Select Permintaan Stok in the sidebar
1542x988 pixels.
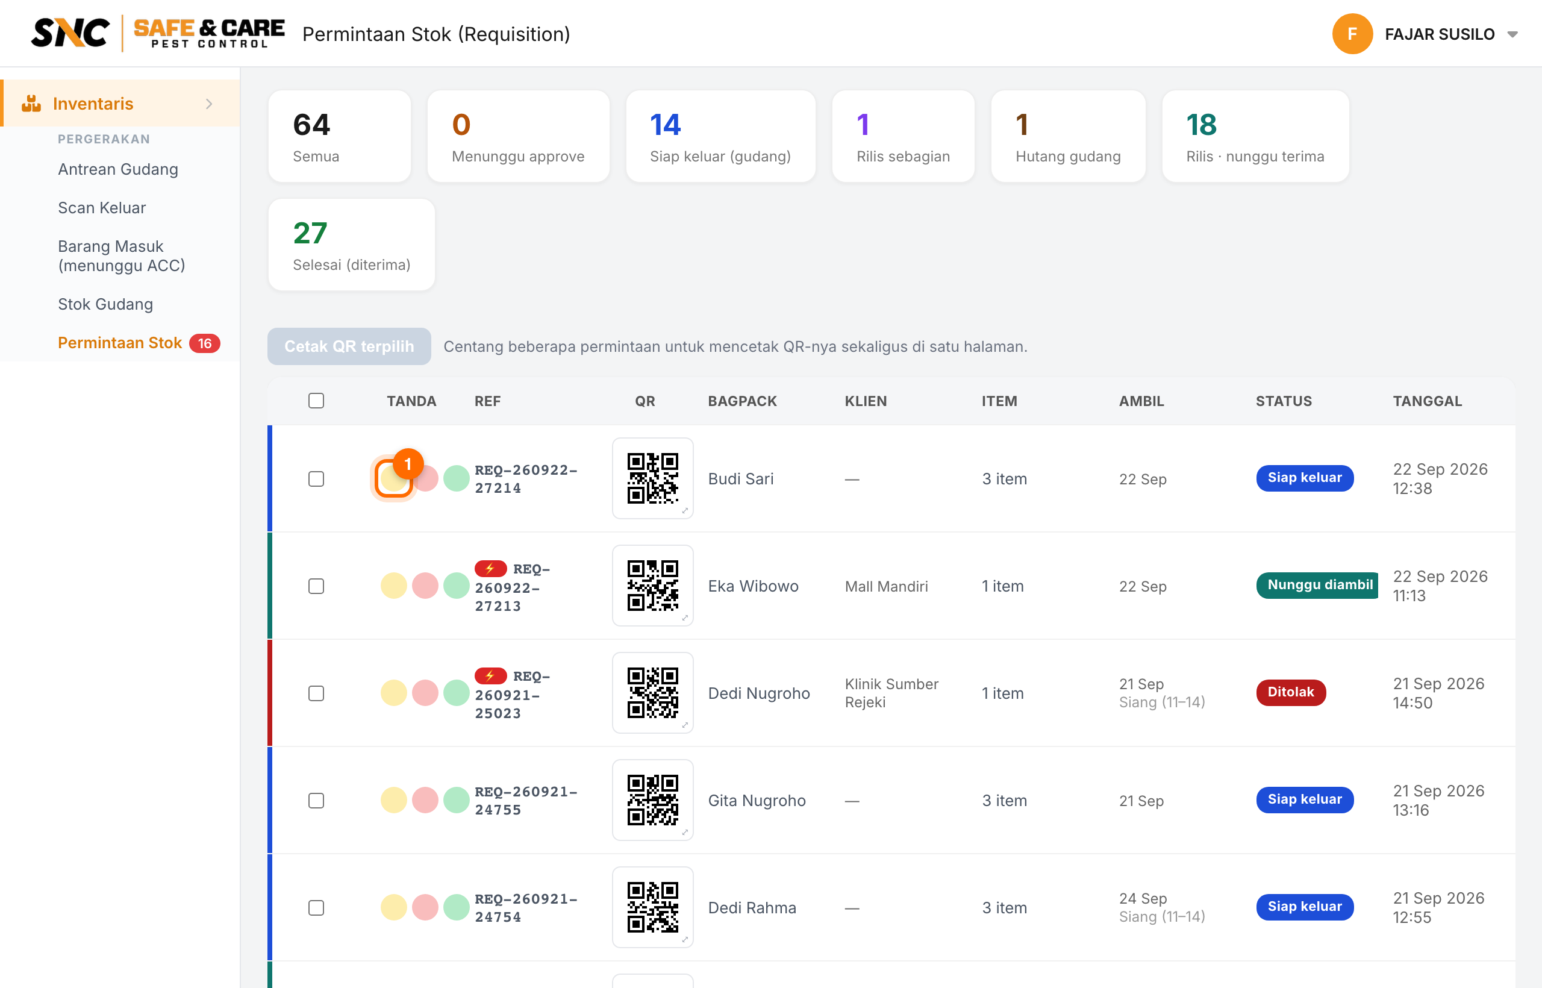coord(120,343)
